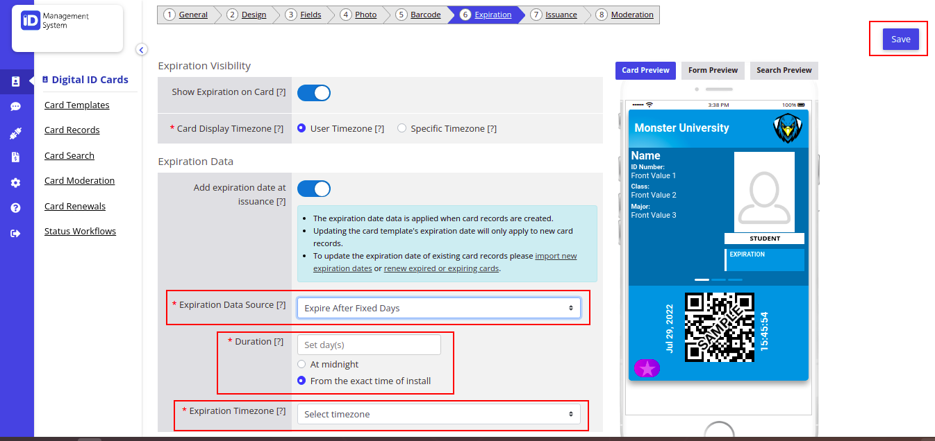Open settings via the gear icon
Viewport: 935px width, 441px height.
pyautogui.click(x=17, y=182)
